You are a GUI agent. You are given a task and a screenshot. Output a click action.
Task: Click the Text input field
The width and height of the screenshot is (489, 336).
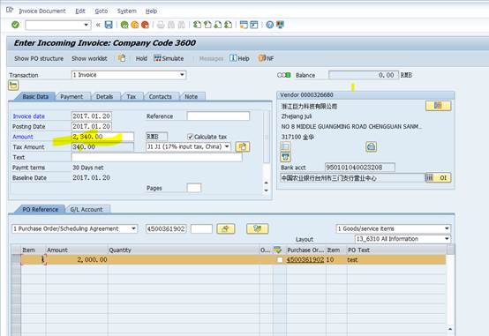click(x=156, y=157)
